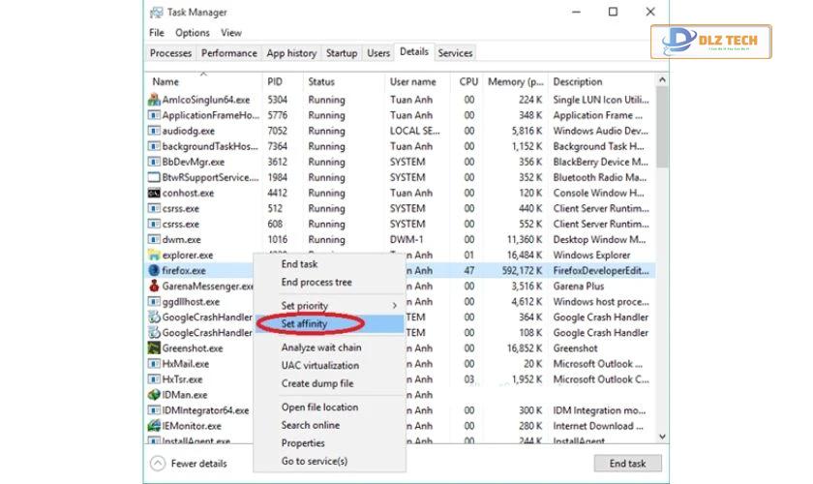
Task: Select the DWM-1 user name cell
Action: pos(406,239)
